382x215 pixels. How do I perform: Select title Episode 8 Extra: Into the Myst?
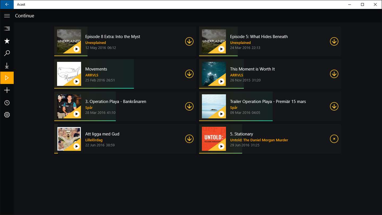click(112, 37)
